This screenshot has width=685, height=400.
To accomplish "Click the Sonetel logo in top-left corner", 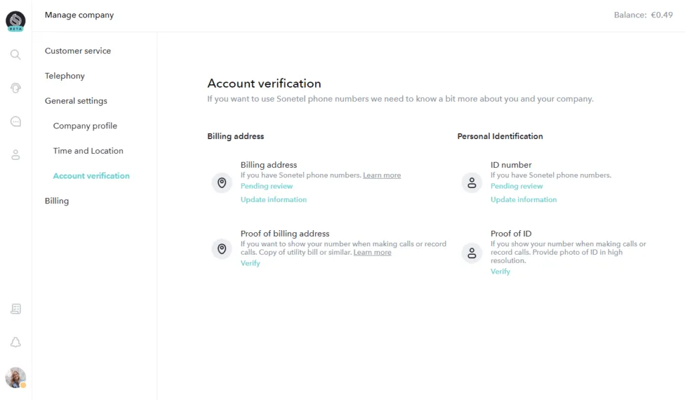I will (x=15, y=21).
